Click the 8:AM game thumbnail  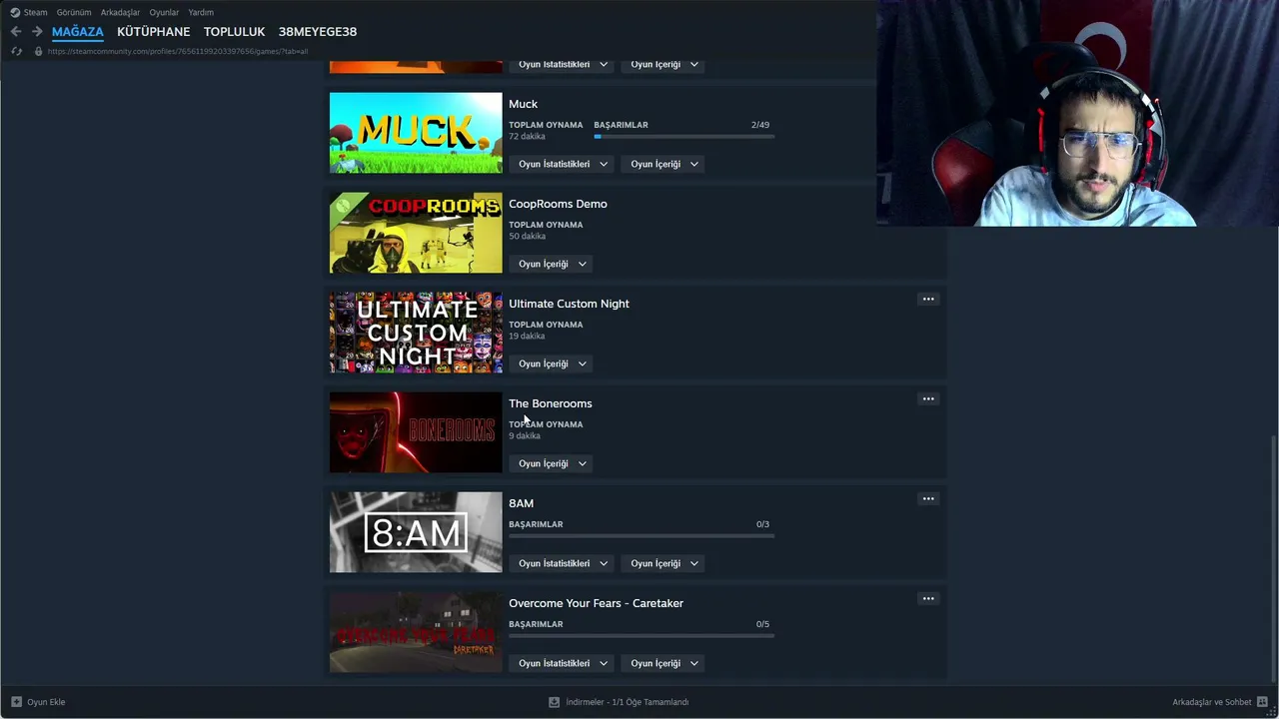click(x=416, y=532)
